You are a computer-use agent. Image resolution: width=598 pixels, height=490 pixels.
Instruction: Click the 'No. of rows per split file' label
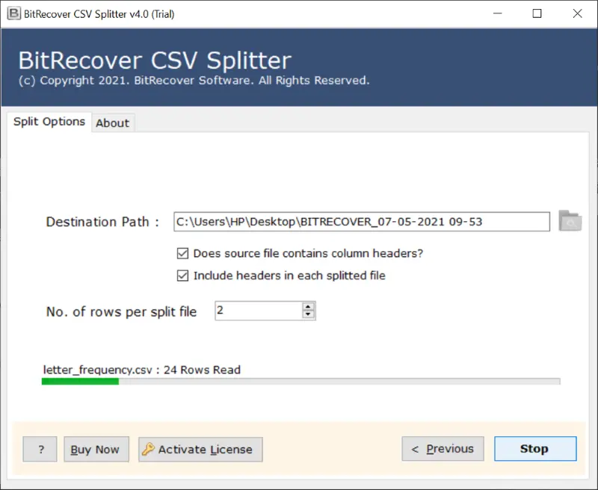coord(121,311)
